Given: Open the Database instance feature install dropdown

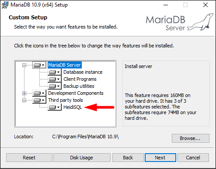Looking at the screenshot, I should point(54,72).
